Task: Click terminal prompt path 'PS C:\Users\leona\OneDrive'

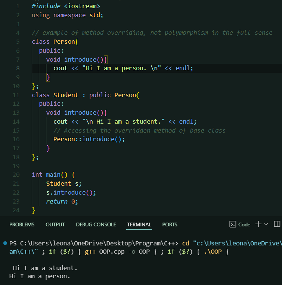Action: click(x=56, y=244)
